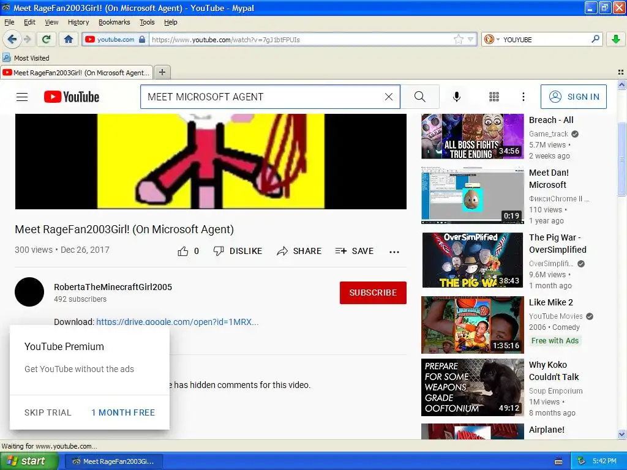Select the Meet RageFan2003Gi... taskbar button
Image resolution: width=627 pixels, height=470 pixels.
click(113, 461)
